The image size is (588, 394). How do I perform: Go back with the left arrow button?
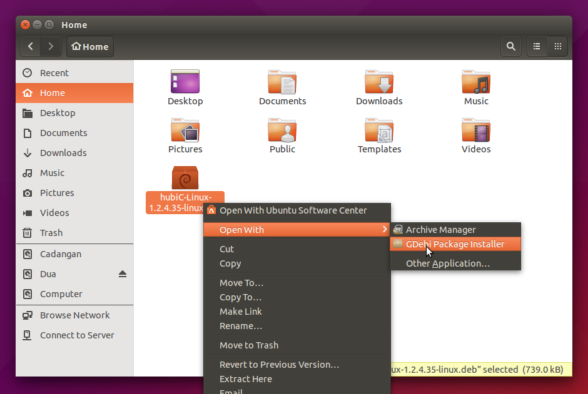click(31, 46)
